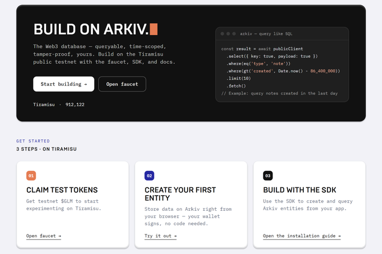This screenshot has width=382, height=254.
Task: Select the Build With The SDK heading
Action: pos(299,190)
